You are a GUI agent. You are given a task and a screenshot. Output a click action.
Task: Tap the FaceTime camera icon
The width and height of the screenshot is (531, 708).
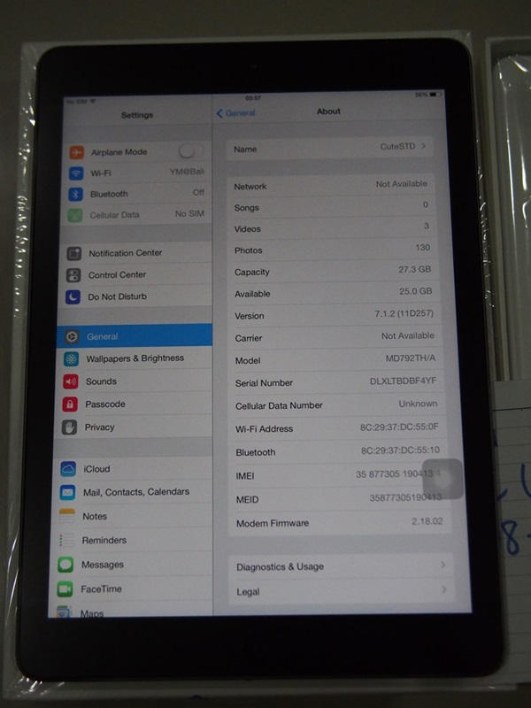point(65,589)
